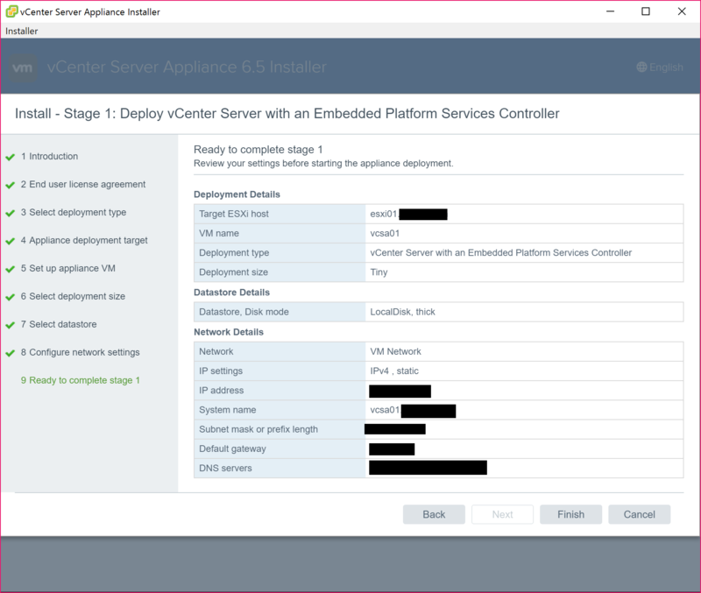Click the Deployment size label
Image resolution: width=701 pixels, height=593 pixels.
click(x=233, y=272)
